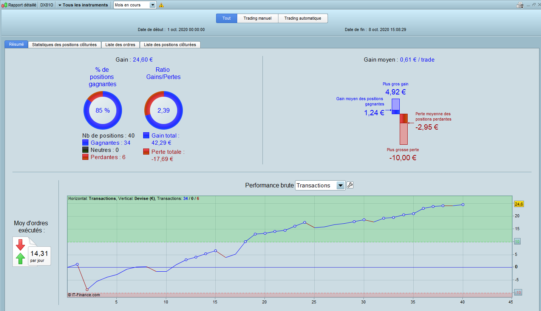
Task: Open the Mois en cours period dropdown
Action: coord(135,5)
